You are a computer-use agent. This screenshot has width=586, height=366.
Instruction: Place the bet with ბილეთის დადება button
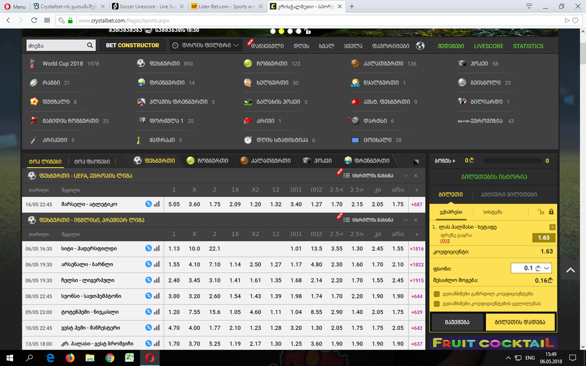point(520,322)
